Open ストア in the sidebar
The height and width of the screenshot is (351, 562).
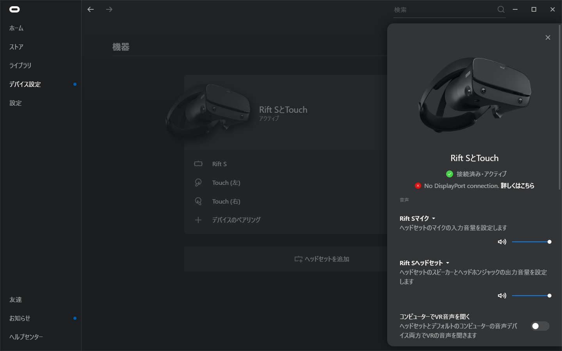16,47
